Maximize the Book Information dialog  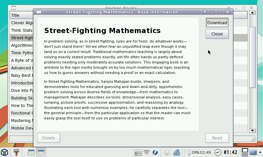(x=220, y=12)
